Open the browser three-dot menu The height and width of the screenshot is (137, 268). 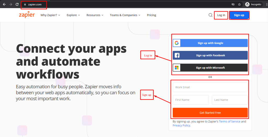[x=266, y=4]
